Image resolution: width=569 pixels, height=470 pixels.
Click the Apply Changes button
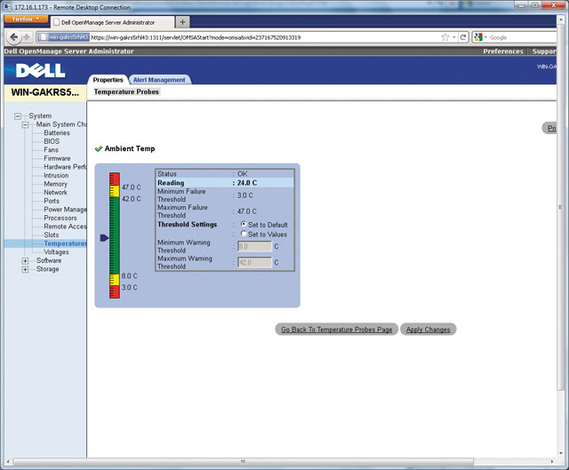[x=428, y=330]
